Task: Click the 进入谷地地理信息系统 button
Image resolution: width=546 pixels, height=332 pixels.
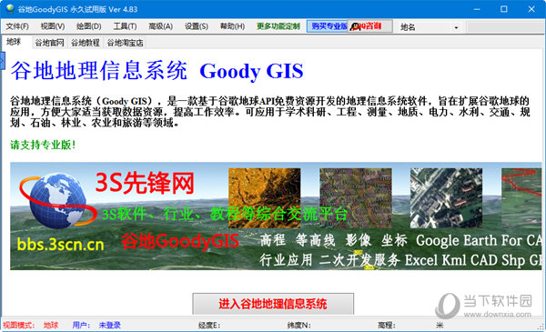Action: [273, 304]
